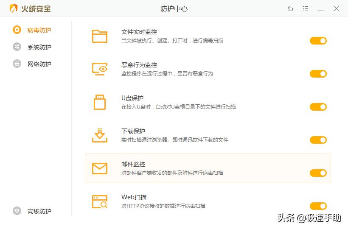Select the 病毒防护 sidebar tab
The width and height of the screenshot is (348, 229).
[39, 30]
